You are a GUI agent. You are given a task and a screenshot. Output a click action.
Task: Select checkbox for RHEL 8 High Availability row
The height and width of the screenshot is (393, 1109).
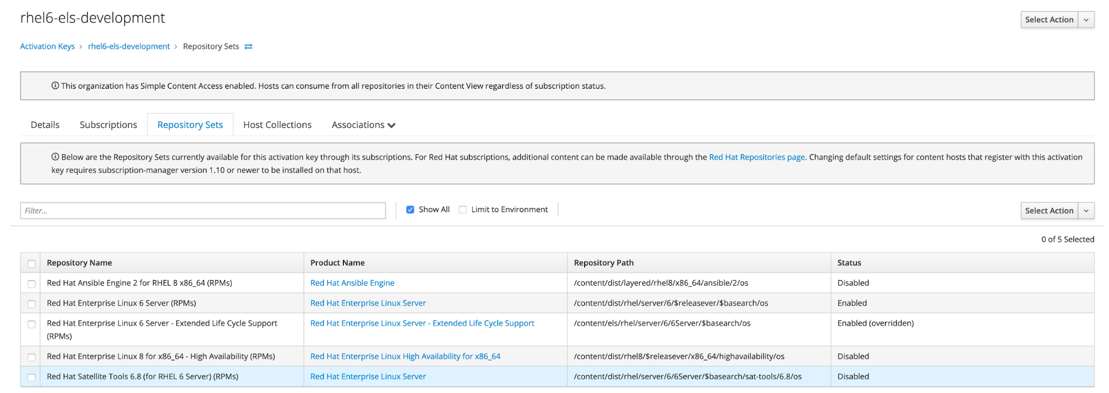32,357
